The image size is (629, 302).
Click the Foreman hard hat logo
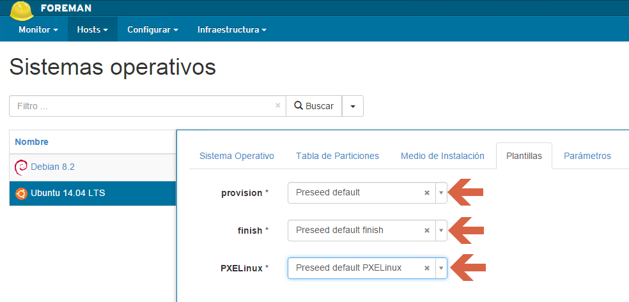pos(22,10)
